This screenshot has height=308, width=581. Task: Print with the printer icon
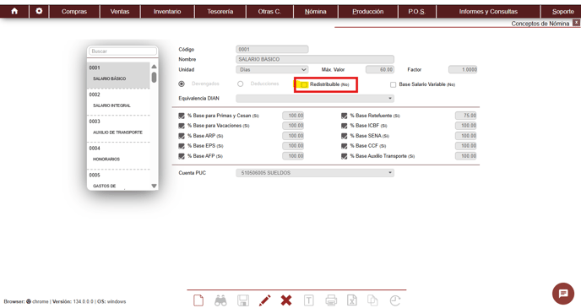(331, 300)
